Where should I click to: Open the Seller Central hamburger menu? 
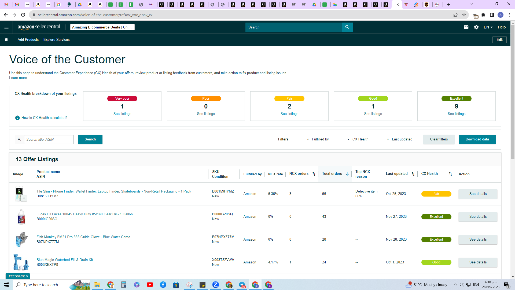(x=6, y=27)
